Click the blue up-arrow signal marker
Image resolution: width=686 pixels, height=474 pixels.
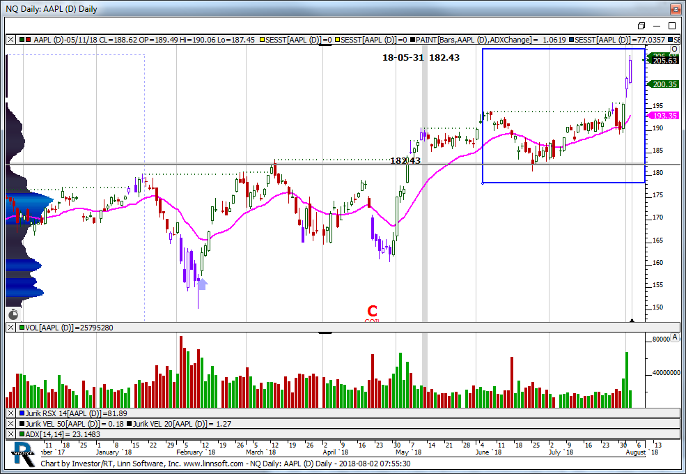tap(203, 283)
